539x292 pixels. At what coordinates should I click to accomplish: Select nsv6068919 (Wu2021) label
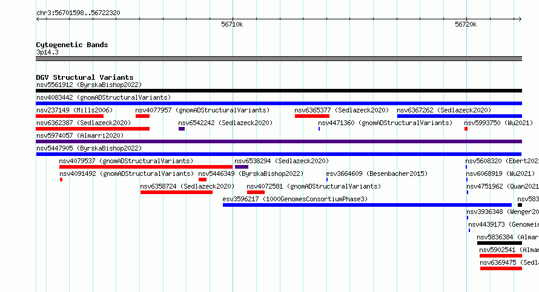[500, 174]
